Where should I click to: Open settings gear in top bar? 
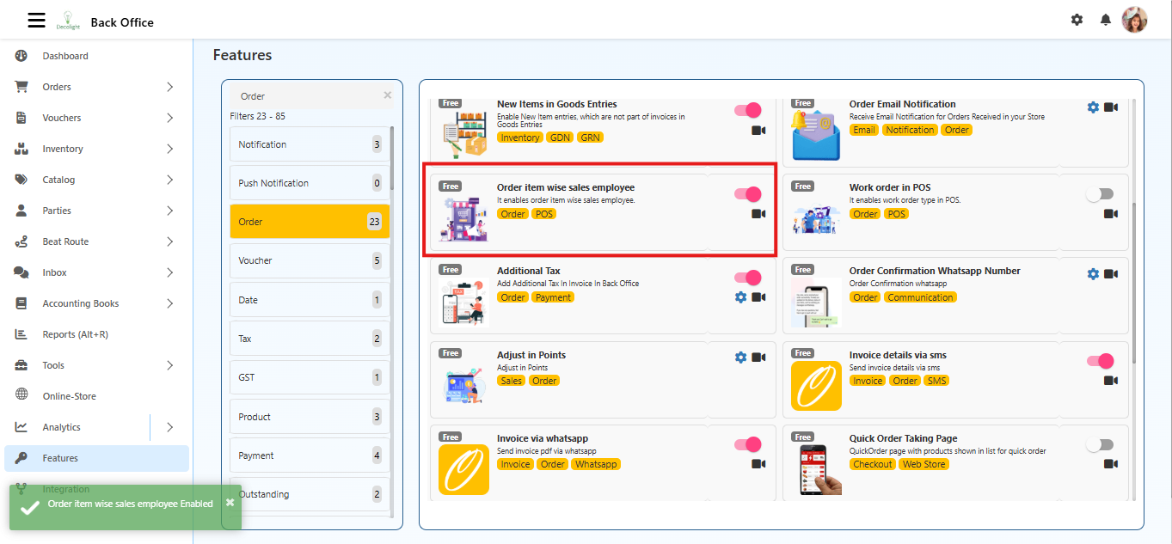1077,20
